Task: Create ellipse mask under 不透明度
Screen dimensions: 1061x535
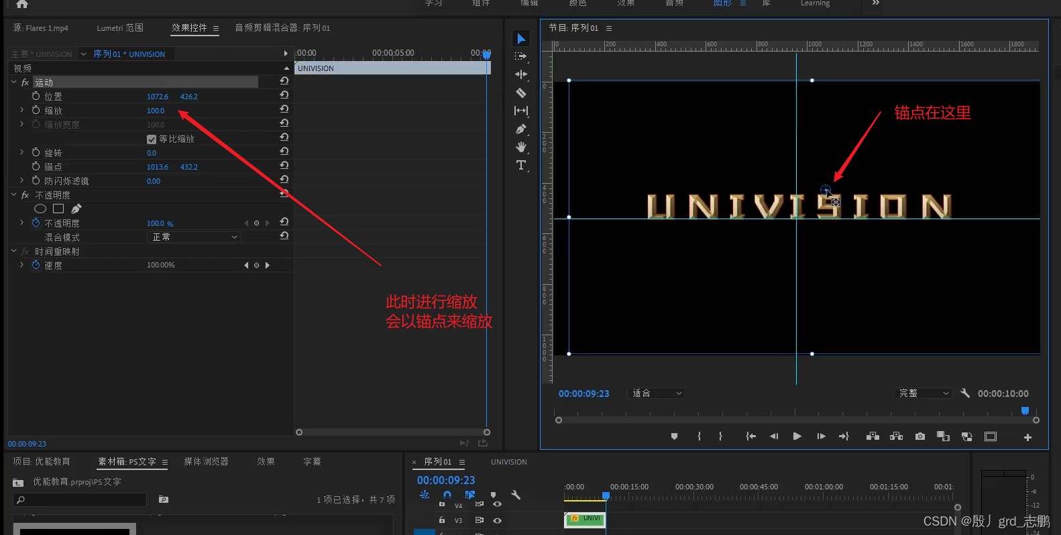Action: pyautogui.click(x=40, y=209)
